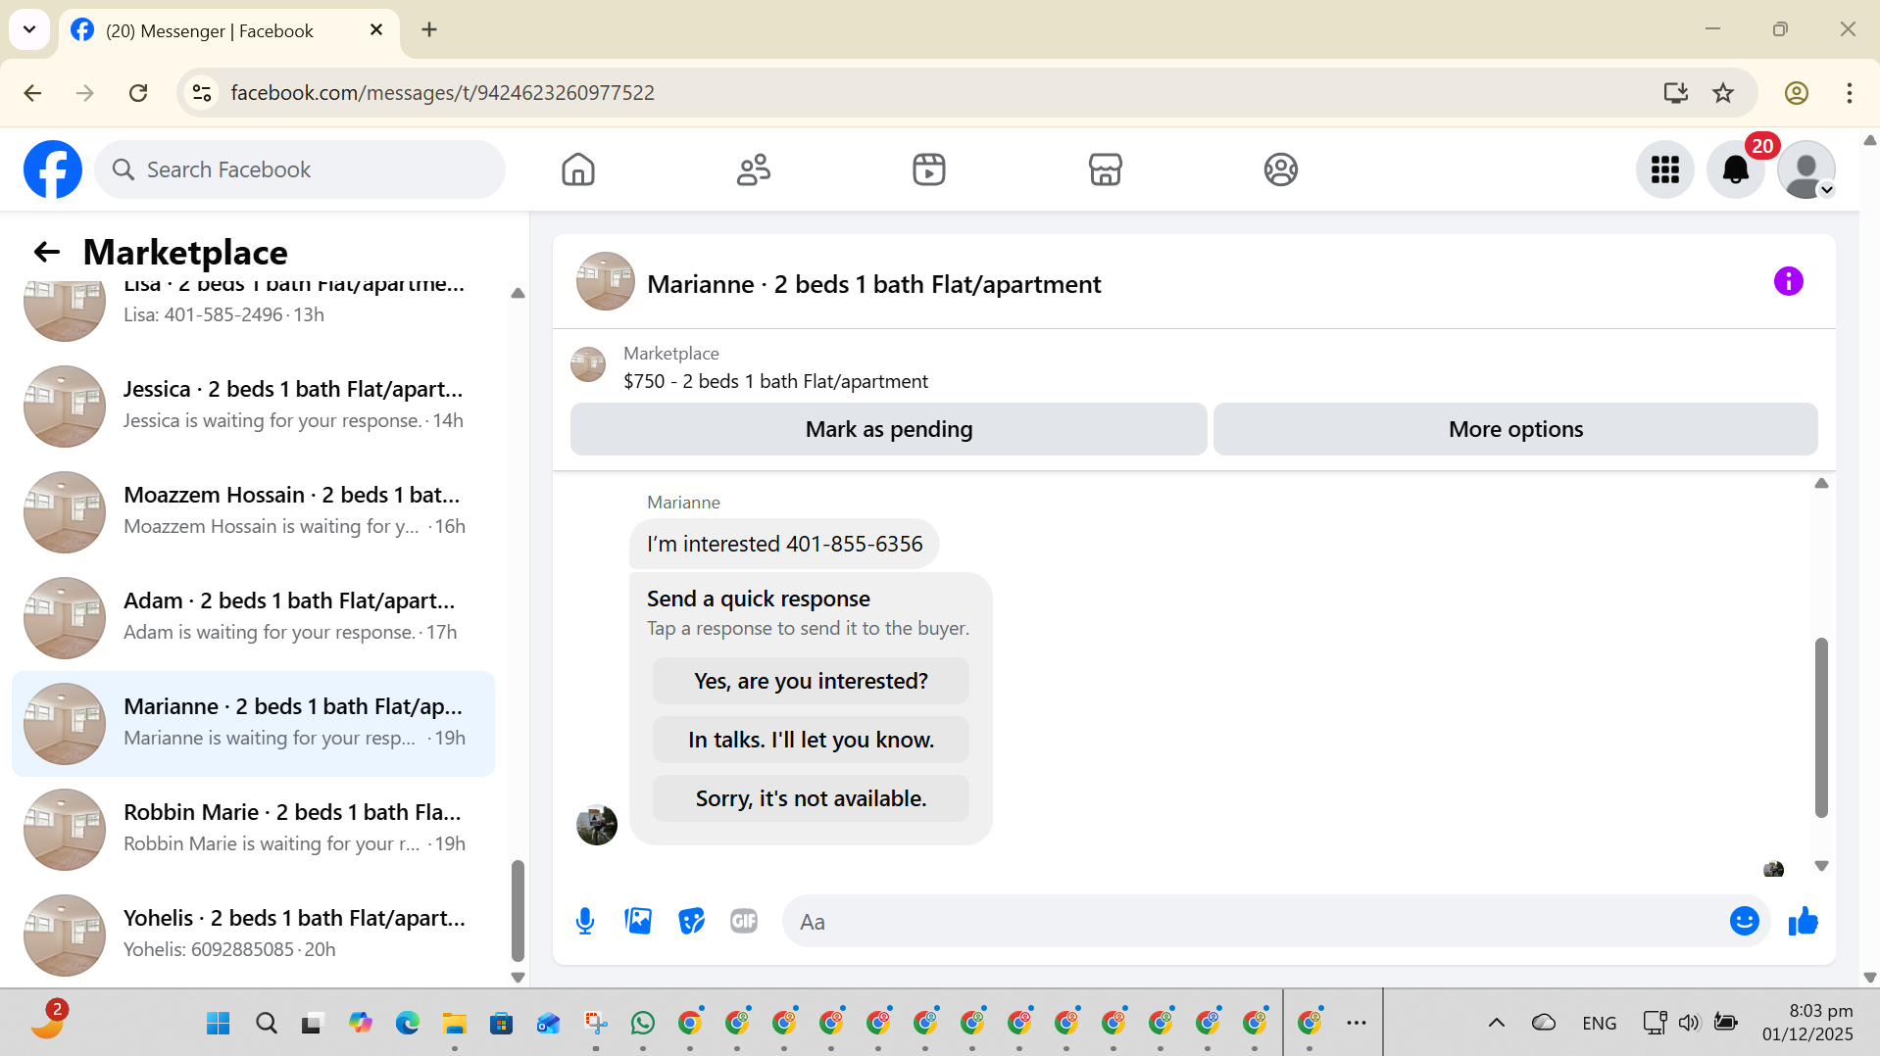Open Chrome tab search dropdown

[29, 29]
